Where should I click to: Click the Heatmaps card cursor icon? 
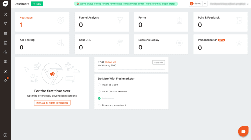pyautogui.click(x=61, y=20)
